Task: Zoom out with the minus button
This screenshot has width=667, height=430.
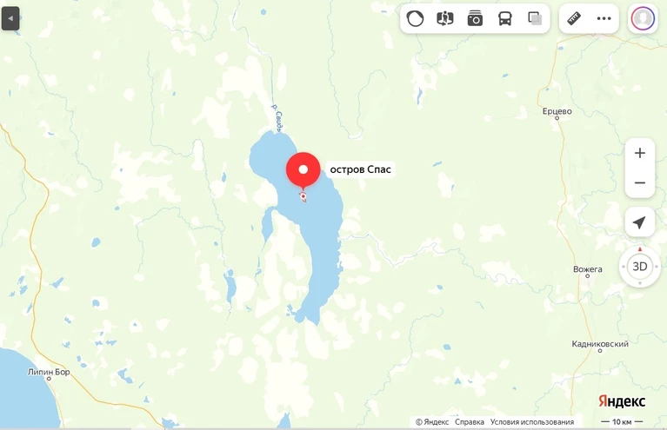Action: click(640, 183)
